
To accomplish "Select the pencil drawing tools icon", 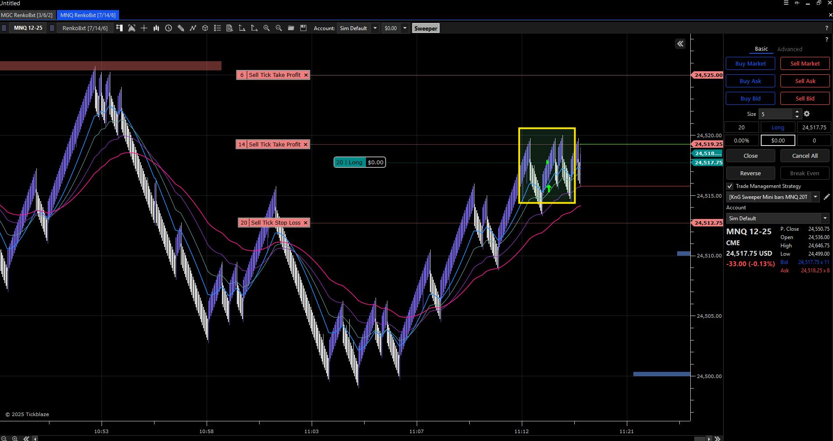I will pos(181,28).
